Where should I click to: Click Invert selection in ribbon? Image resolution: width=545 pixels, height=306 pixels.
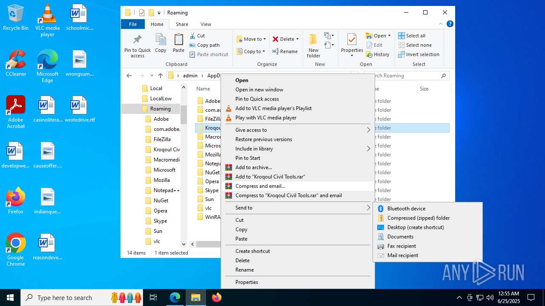point(419,54)
